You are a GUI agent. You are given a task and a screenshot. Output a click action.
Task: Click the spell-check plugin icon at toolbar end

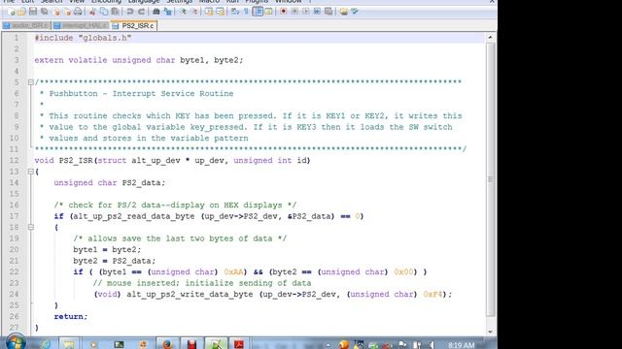(355, 12)
